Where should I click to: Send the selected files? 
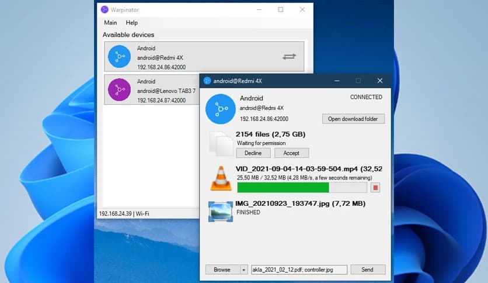(368, 270)
